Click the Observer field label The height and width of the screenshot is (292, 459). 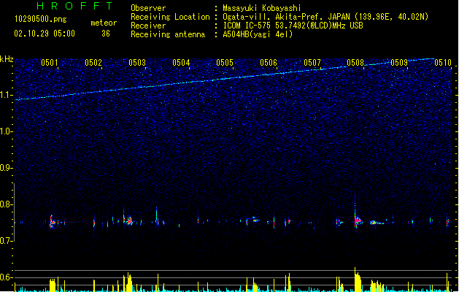pyautogui.click(x=148, y=8)
